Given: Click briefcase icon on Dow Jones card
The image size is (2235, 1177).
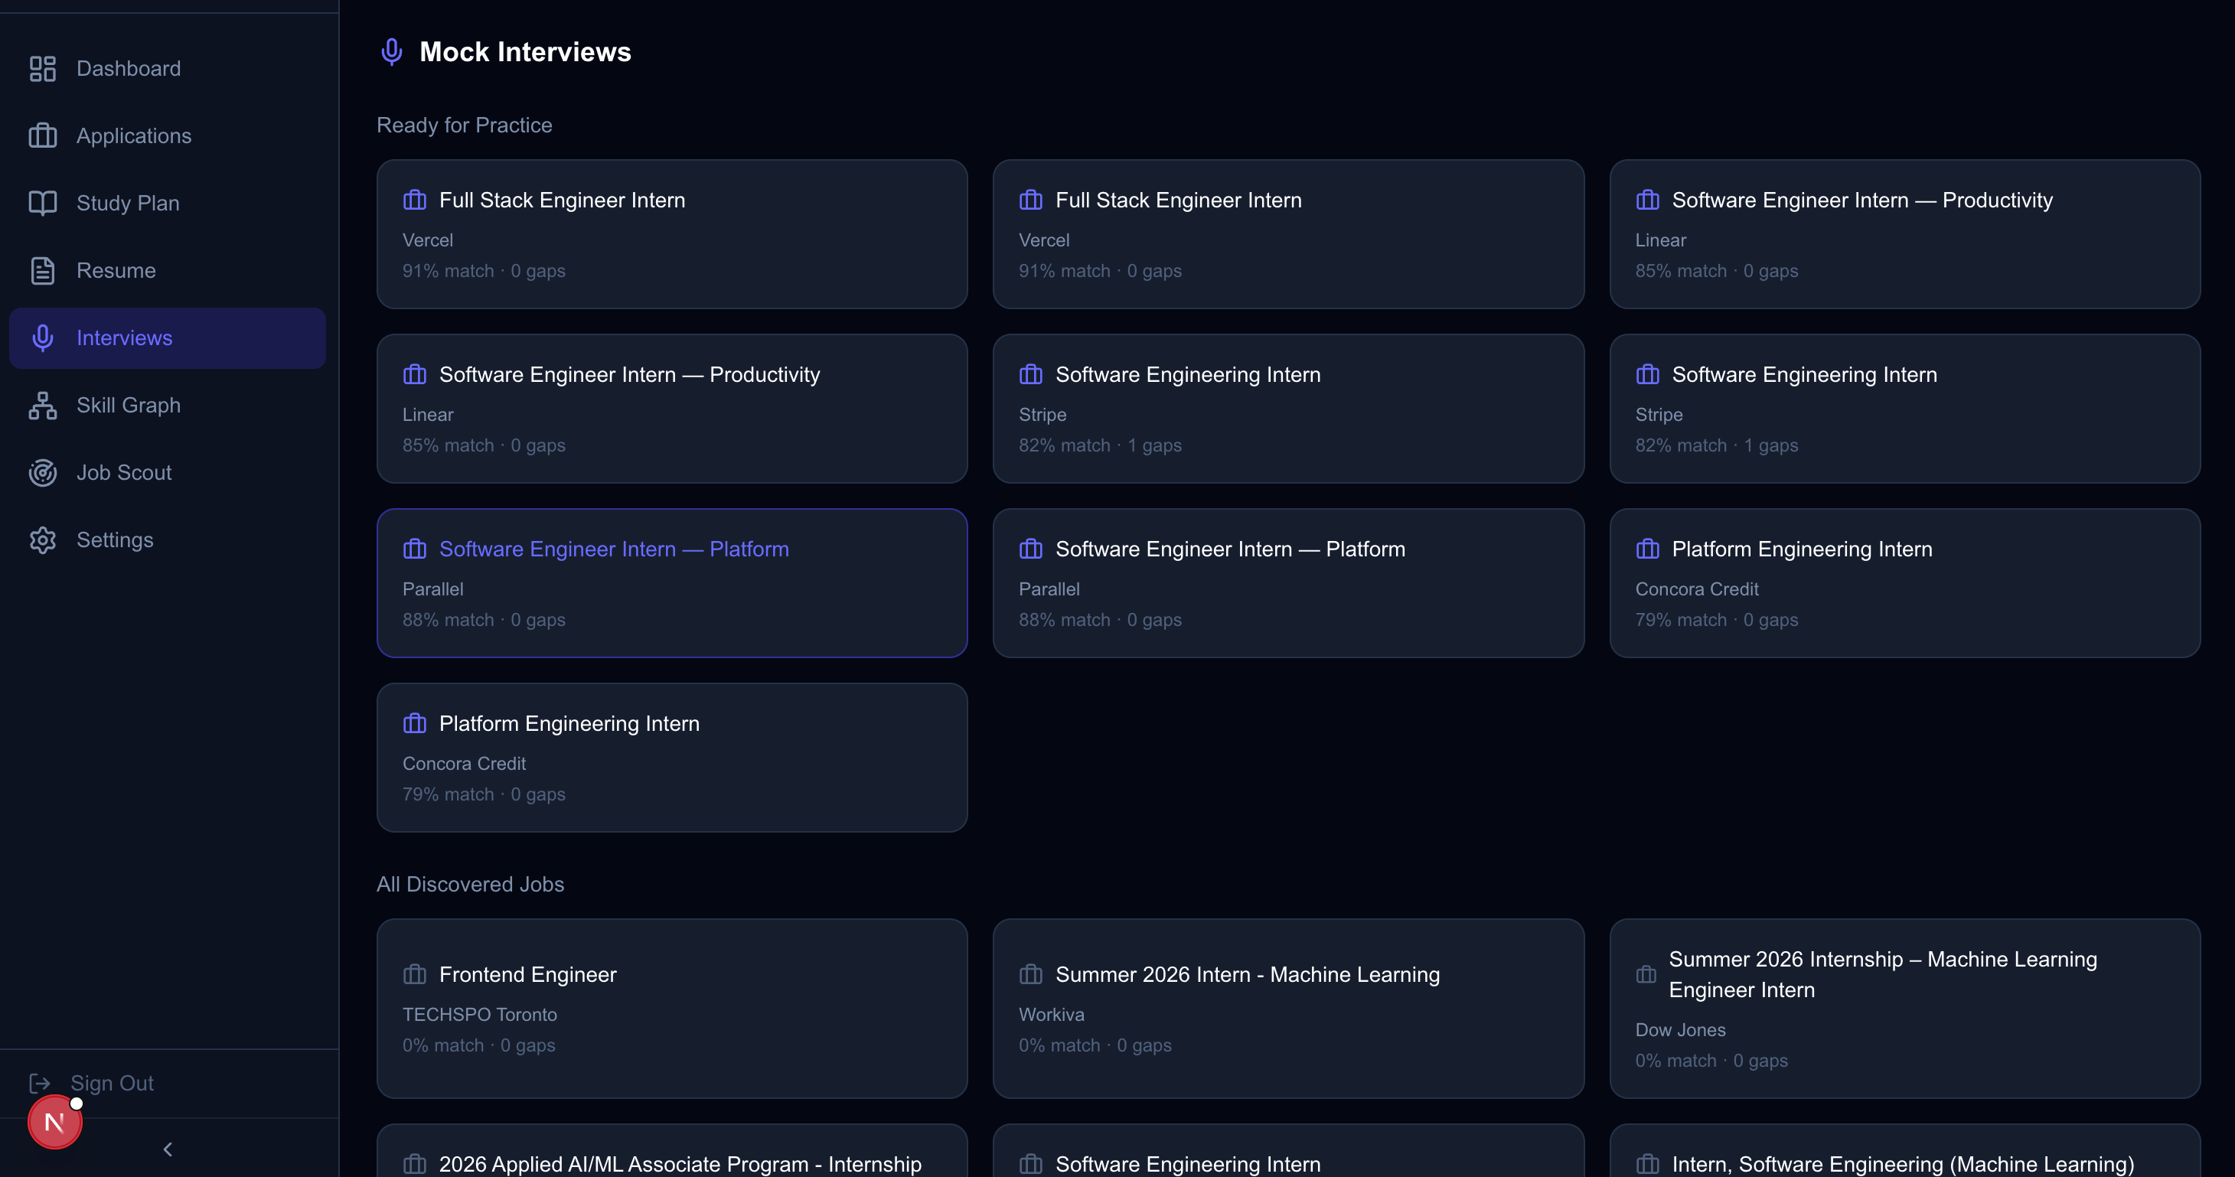Looking at the screenshot, I should pyautogui.click(x=1646, y=975).
